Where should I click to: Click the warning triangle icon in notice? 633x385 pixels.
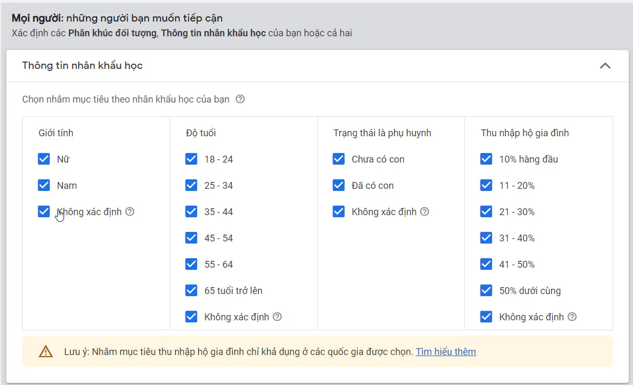pyautogui.click(x=46, y=352)
